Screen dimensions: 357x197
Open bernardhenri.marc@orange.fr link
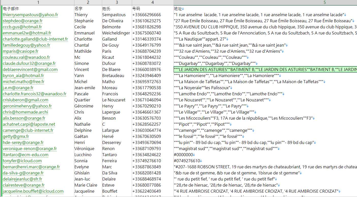click(31, 167)
